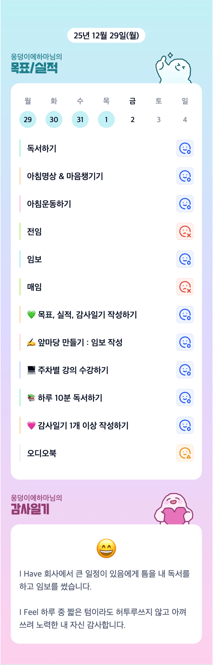Toggle the 아침명상 & 마음챙기기 status face
213x665 pixels.
coord(185,176)
